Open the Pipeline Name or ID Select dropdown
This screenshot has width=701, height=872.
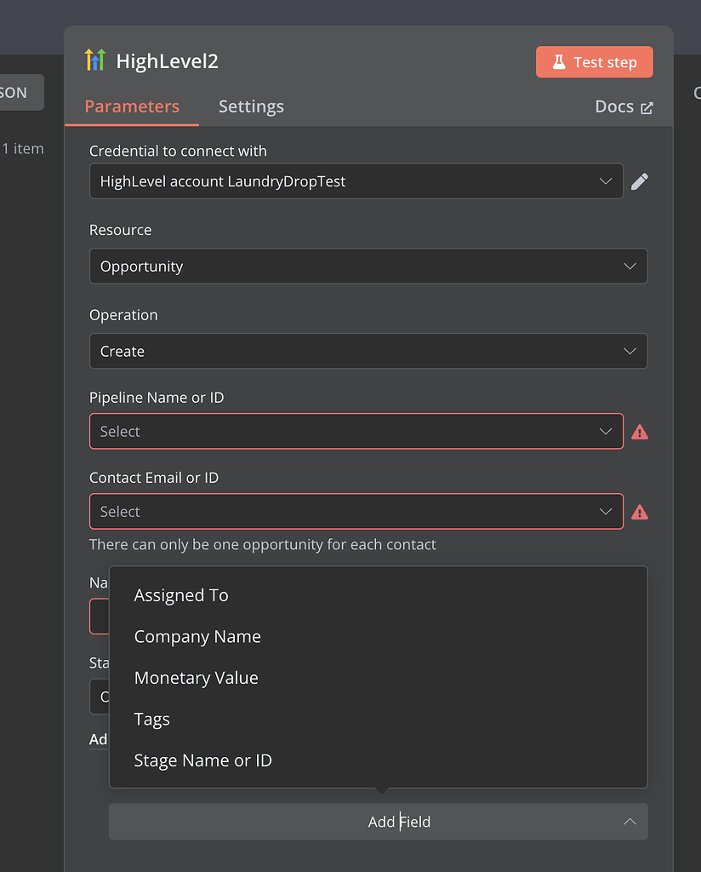pos(356,432)
